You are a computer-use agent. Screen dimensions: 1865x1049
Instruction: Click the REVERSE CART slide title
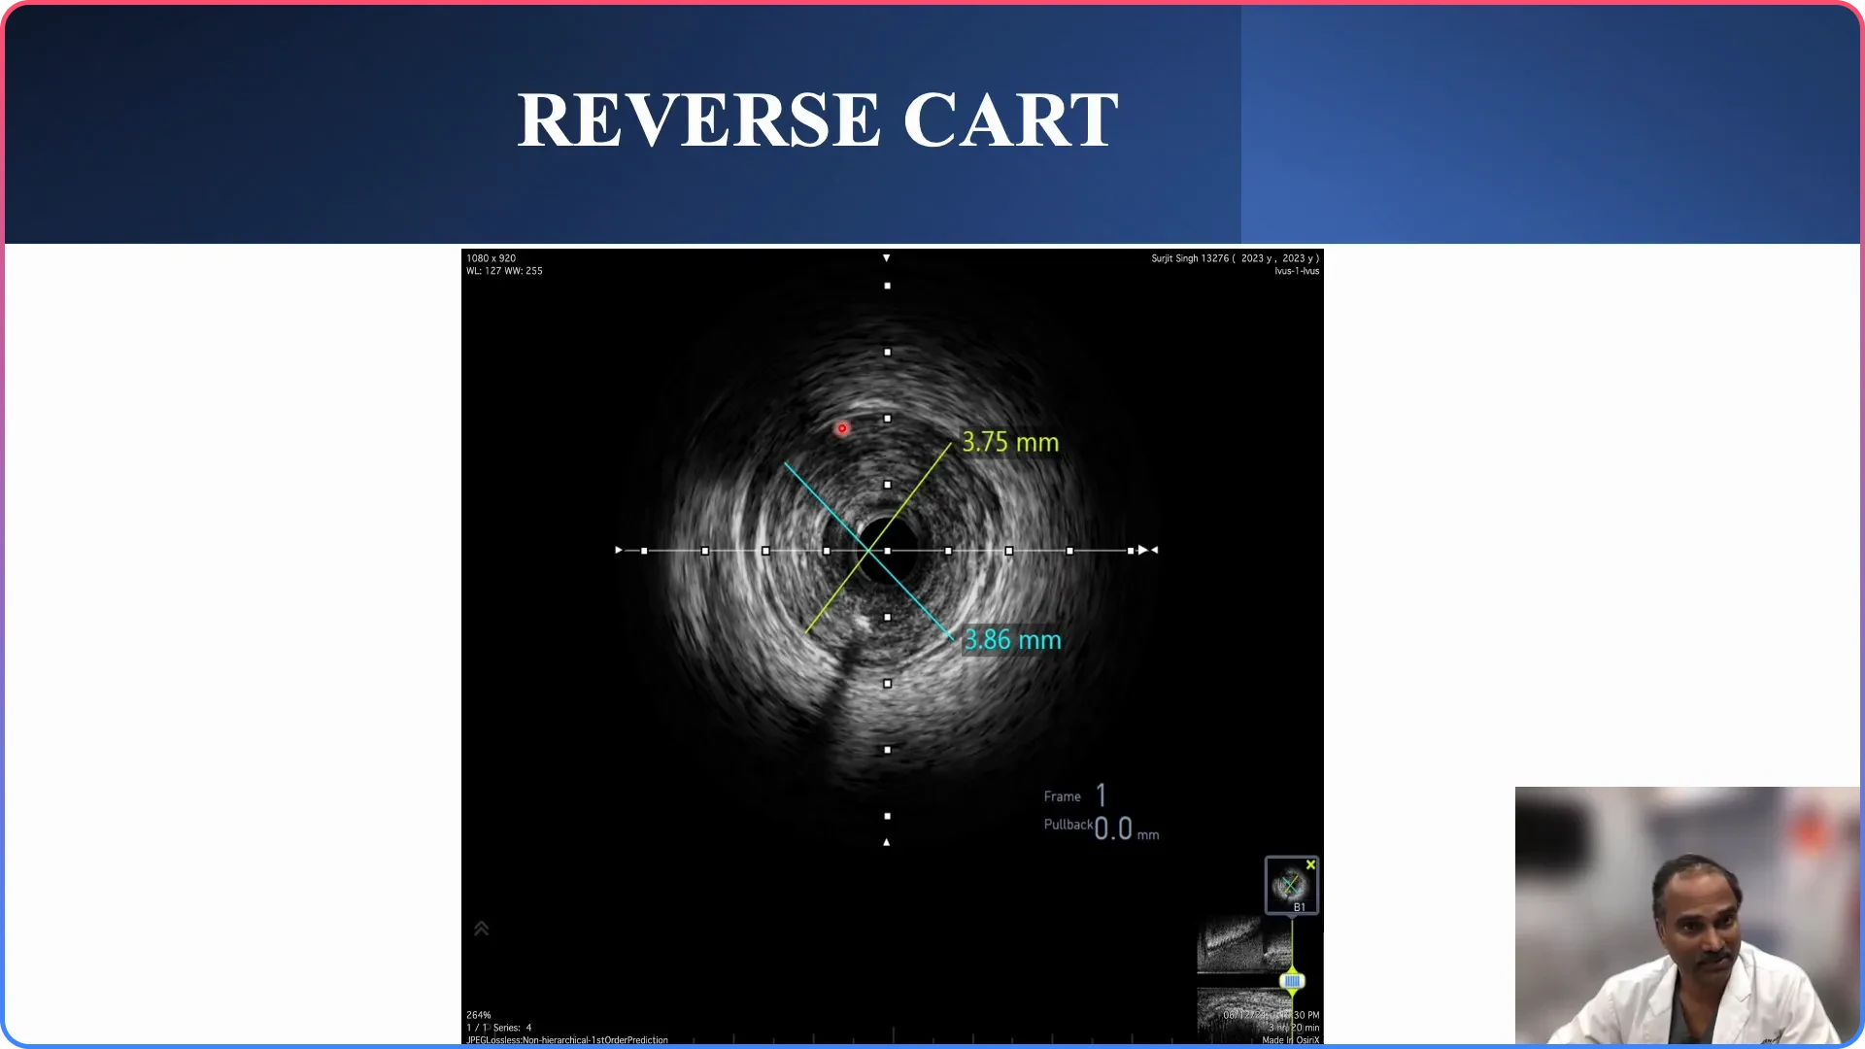click(818, 120)
